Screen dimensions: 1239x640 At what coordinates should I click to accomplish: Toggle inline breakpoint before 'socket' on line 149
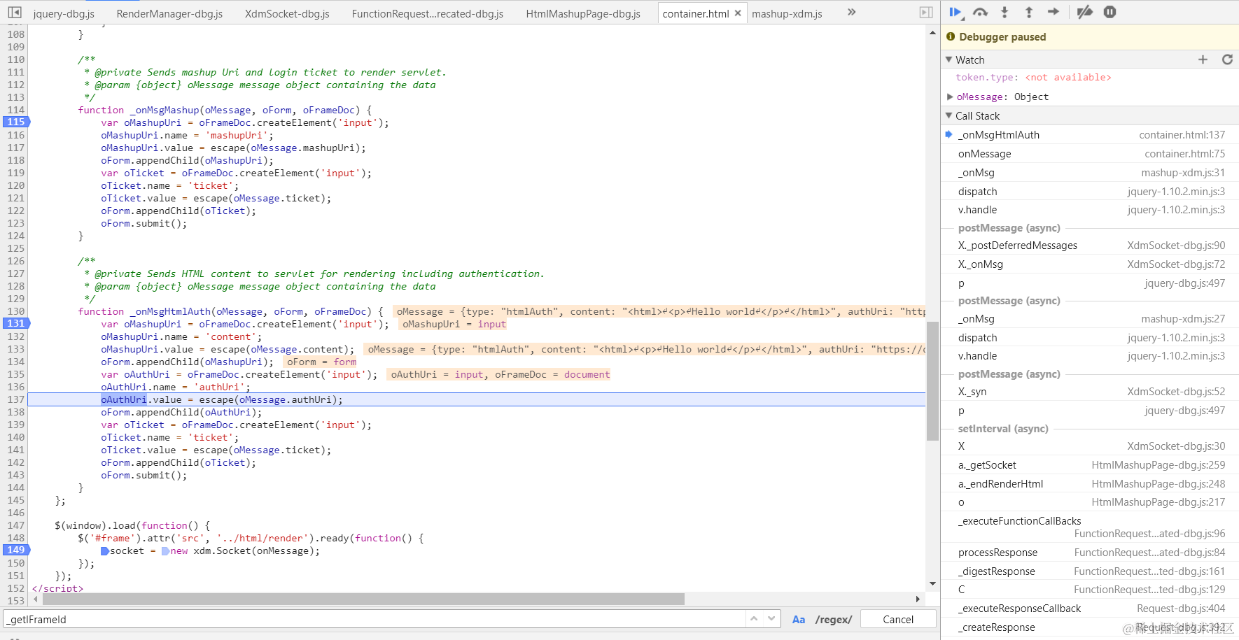(x=105, y=551)
